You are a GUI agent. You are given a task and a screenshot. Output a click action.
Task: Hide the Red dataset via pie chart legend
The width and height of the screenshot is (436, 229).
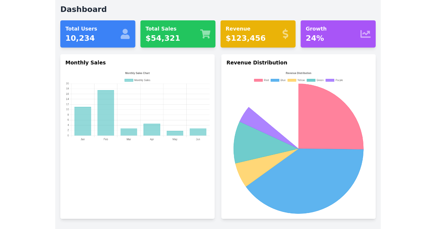(263, 80)
